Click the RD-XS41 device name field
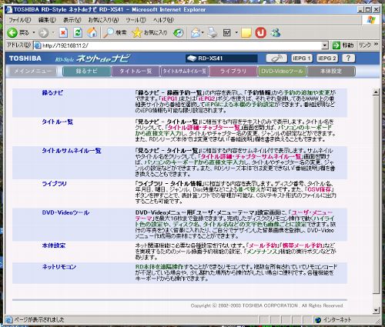The height and width of the screenshot is (327, 385). pyautogui.click(x=222, y=58)
